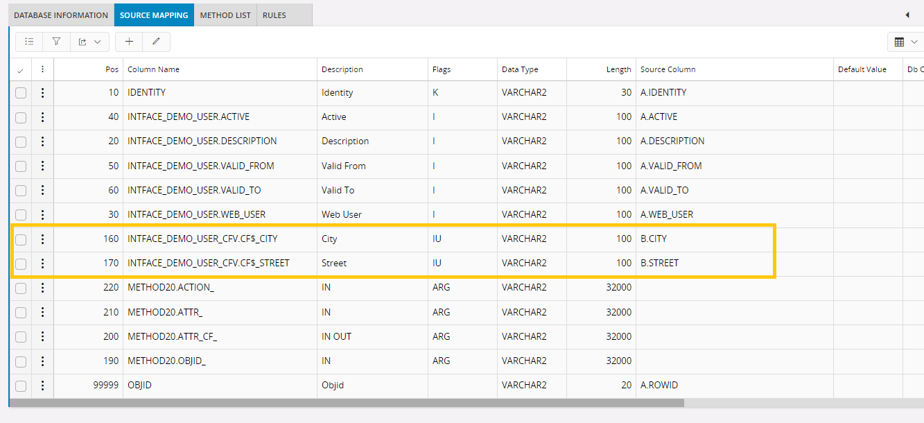Toggle select-all checkmark in header
The height and width of the screenshot is (423, 924).
tap(20, 70)
